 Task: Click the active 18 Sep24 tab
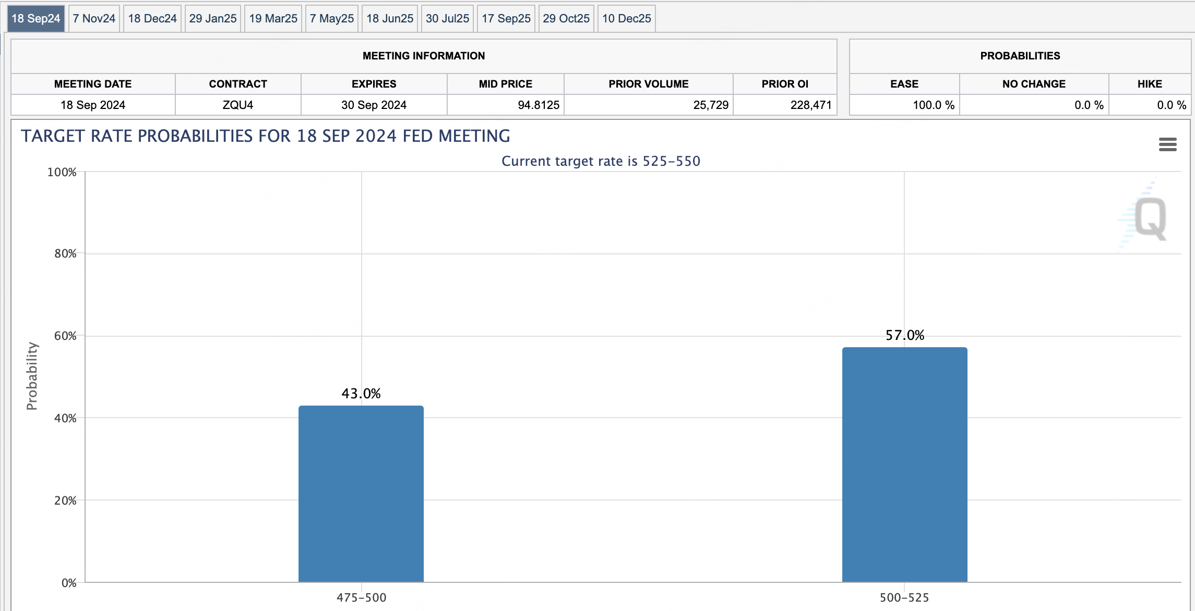click(36, 19)
